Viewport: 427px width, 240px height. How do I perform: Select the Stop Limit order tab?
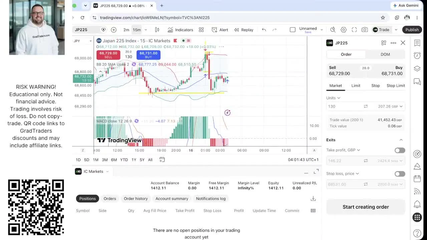[x=396, y=86]
